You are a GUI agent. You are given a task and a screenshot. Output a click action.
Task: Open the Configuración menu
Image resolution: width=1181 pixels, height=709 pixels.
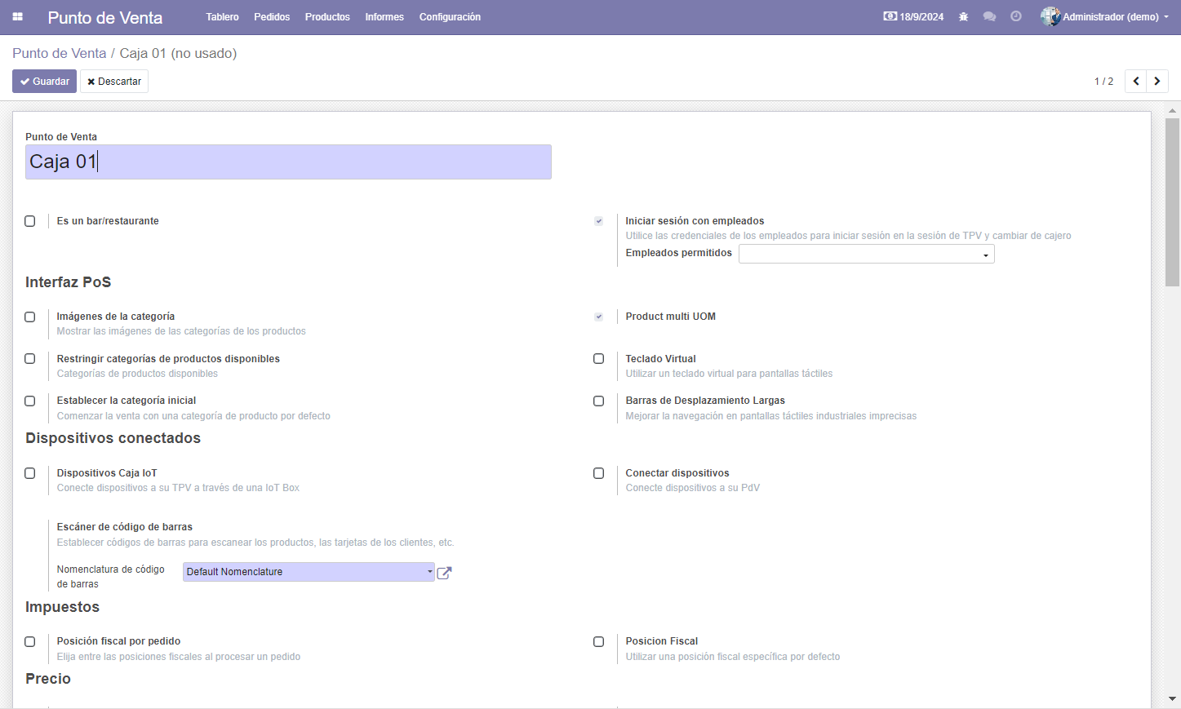pyautogui.click(x=450, y=17)
